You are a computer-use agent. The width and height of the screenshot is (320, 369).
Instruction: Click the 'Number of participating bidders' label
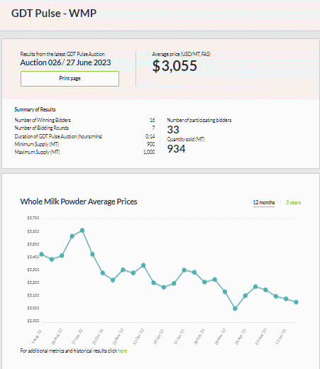(x=199, y=120)
